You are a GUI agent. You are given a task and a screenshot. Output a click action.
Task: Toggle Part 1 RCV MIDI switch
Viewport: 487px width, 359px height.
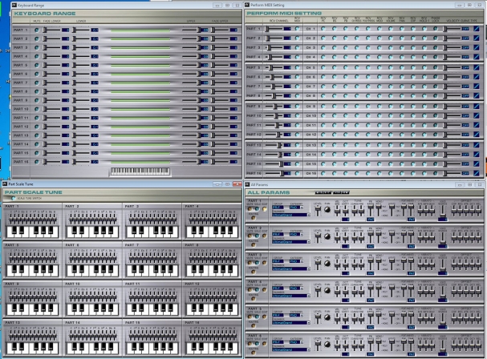pos(297,29)
